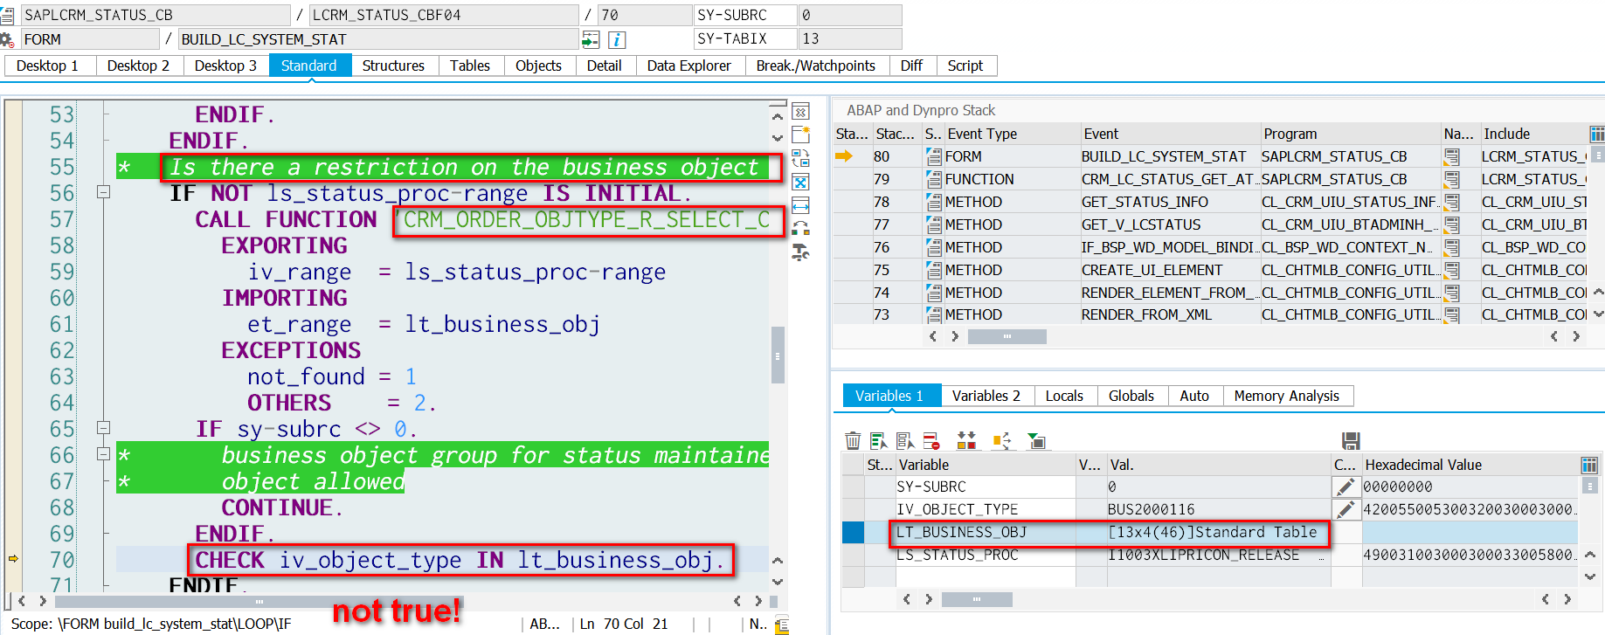This screenshot has width=1605, height=635.
Task: Click the third Variables toolbar icon with gray list
Action: (x=905, y=441)
